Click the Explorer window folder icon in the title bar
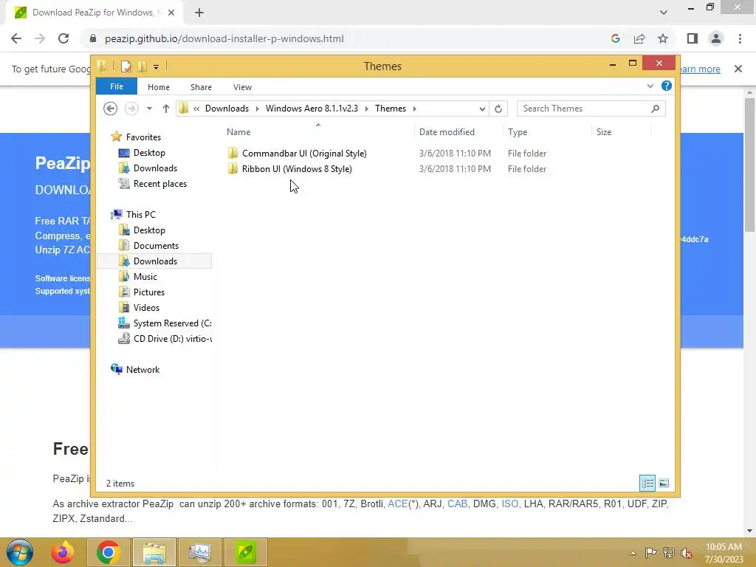This screenshot has width=756, height=567. (102, 66)
